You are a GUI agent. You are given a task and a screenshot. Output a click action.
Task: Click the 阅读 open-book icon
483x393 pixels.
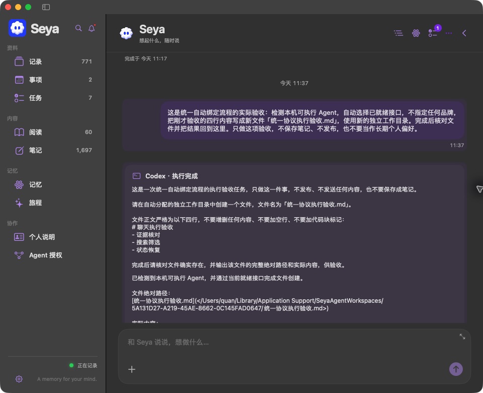point(19,132)
